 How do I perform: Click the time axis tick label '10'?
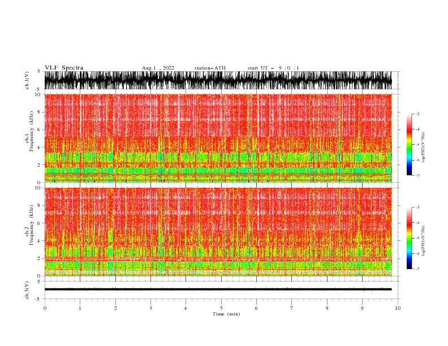click(x=398, y=308)
